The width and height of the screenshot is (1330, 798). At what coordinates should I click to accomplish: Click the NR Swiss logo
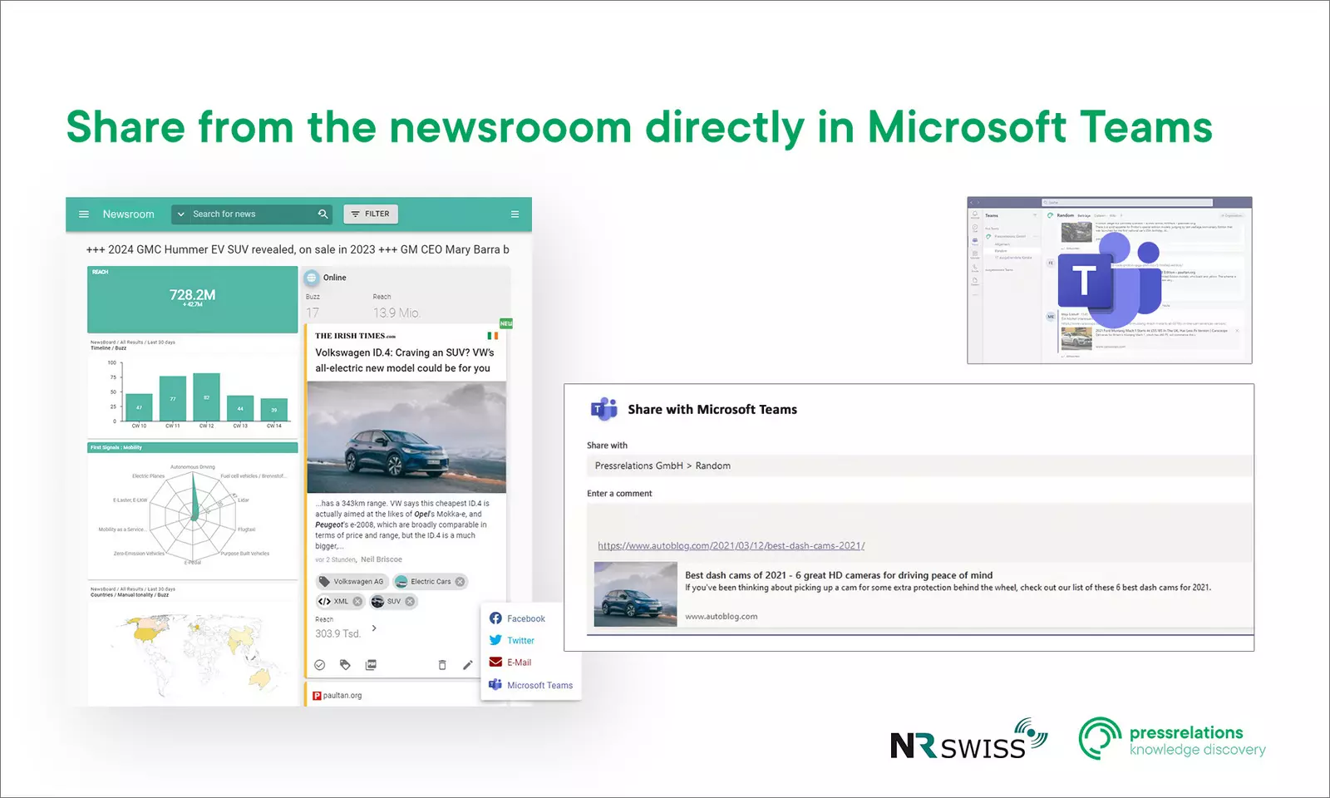pyautogui.click(x=968, y=740)
